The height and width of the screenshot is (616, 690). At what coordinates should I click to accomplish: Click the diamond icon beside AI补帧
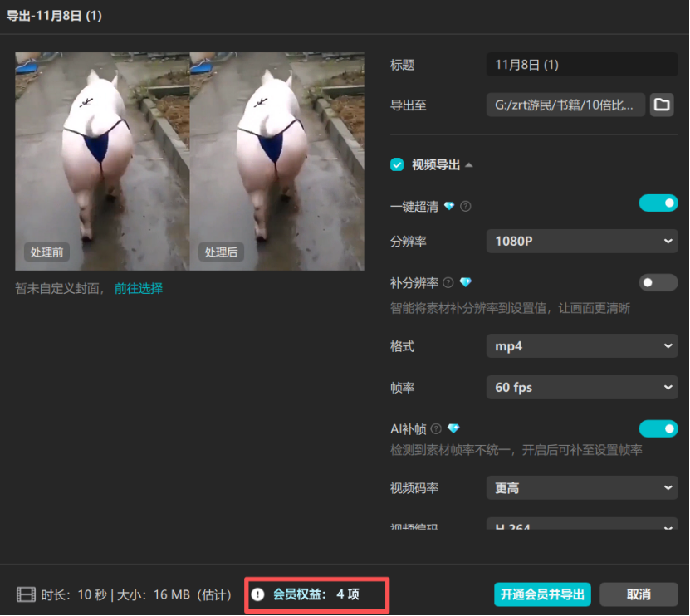pos(453,429)
